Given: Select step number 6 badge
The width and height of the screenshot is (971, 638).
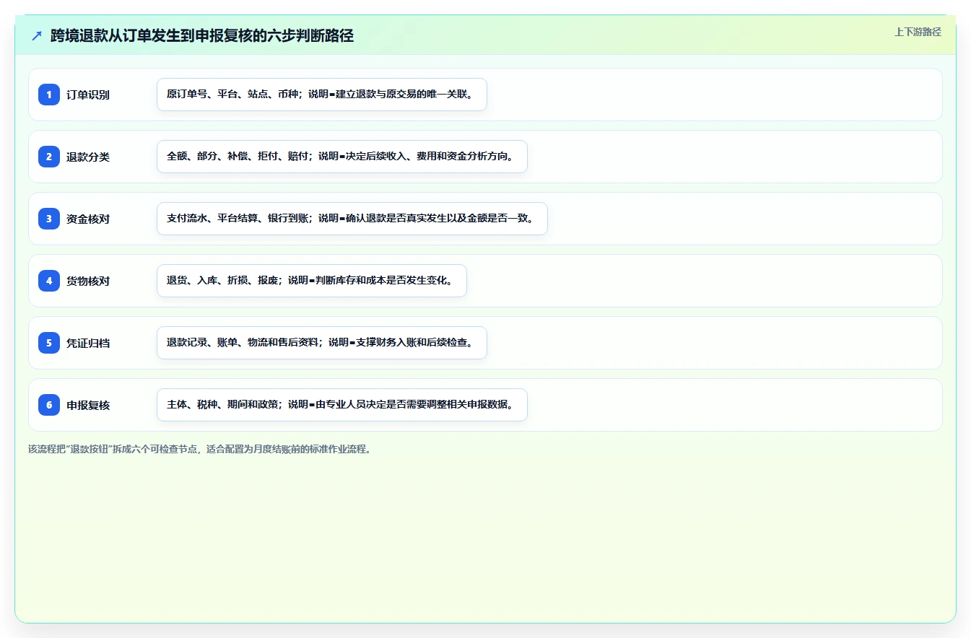Looking at the screenshot, I should (x=49, y=405).
